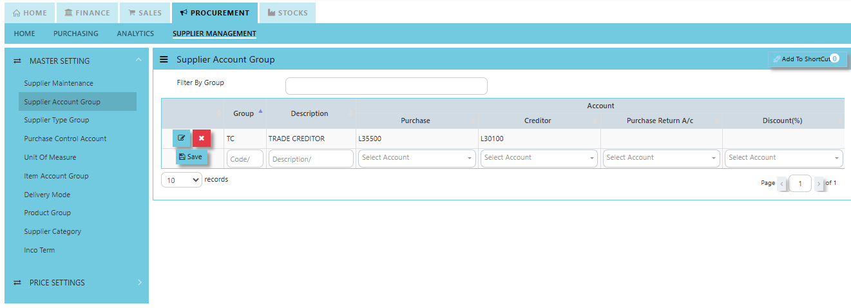This screenshot has width=851, height=308.
Task: Open the Purchasing submenu
Action: [x=76, y=34]
